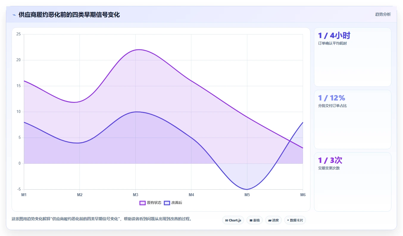Click the 趋势分析 label in header
Image resolution: width=403 pixels, height=236 pixels.
(x=383, y=15)
